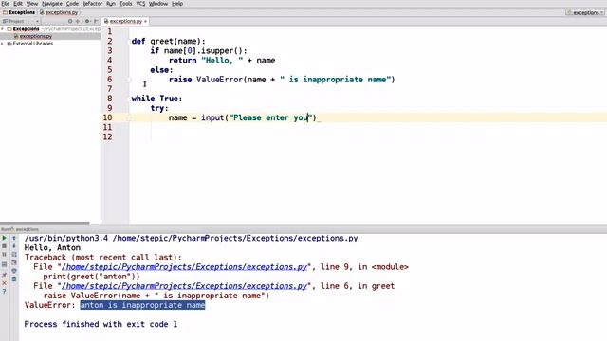Open the Help menu
The height and width of the screenshot is (341, 607).
[177, 4]
